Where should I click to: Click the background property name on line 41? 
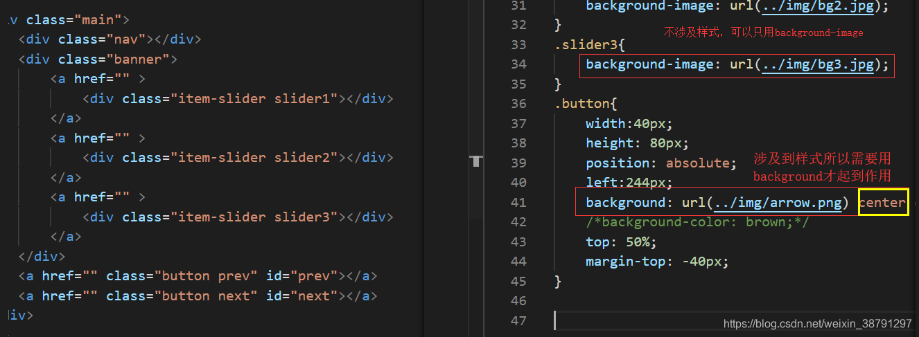[625, 203]
